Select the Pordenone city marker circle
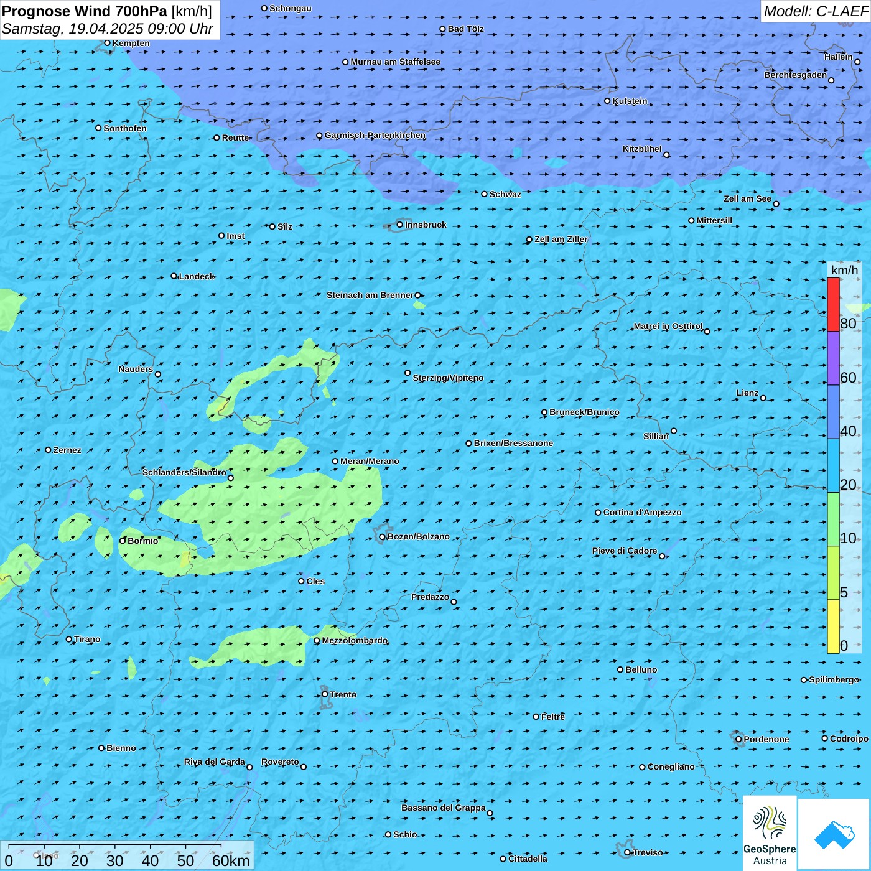871x871 pixels. tap(738, 739)
